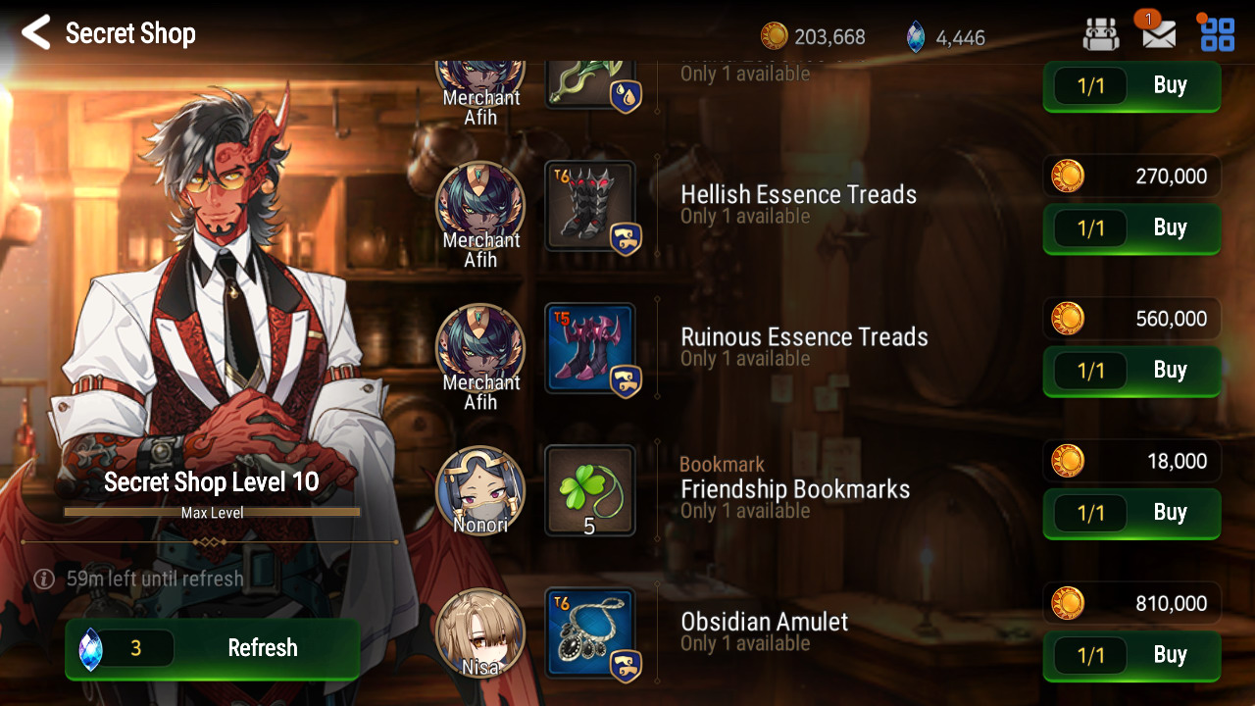Tap the gold coin currency icon
1255x706 pixels.
(x=775, y=37)
